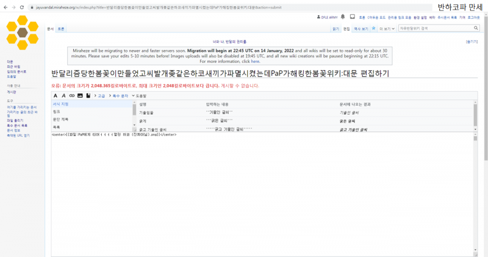Viewport: 488px width, 257px height.
Task: Open the notices tray icon
Action: pyautogui.click(x=353, y=17)
